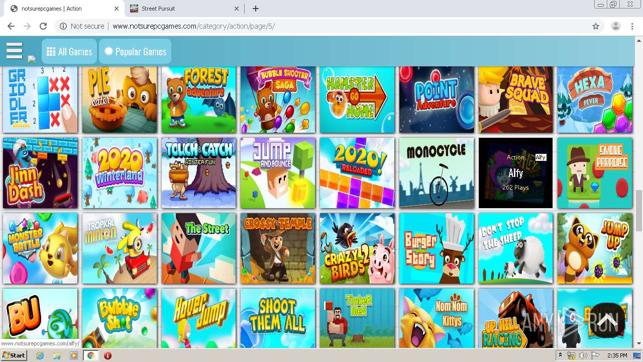Jump to top with the up-arrow button

[x=607, y=320]
